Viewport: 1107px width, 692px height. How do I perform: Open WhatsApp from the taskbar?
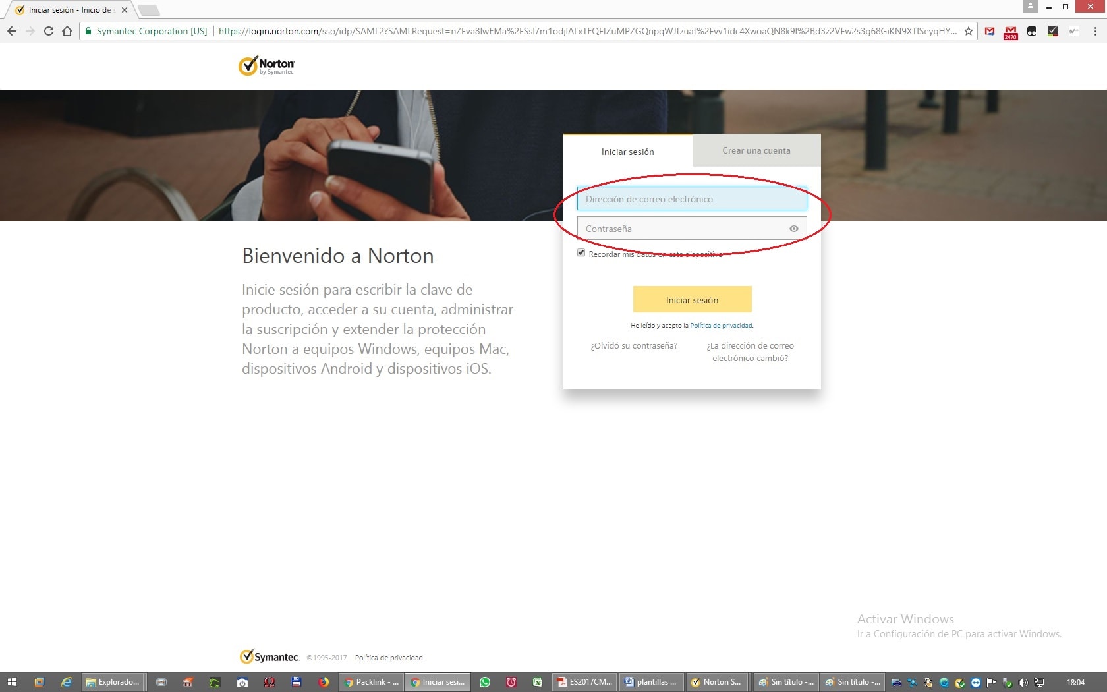point(485,682)
